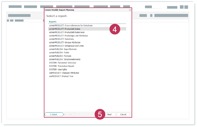This screenshot has width=197, height=127.
Task: Select adminPRODUCT: Cross-references for Selections report
Action: click(71, 25)
